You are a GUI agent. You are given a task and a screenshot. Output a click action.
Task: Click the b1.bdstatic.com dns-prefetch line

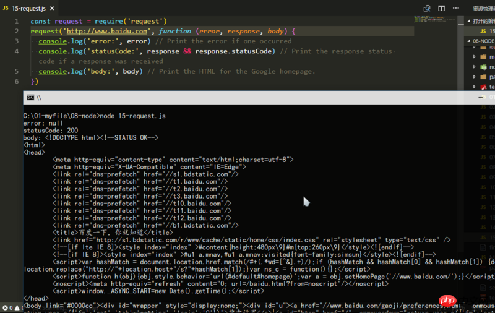145,225
